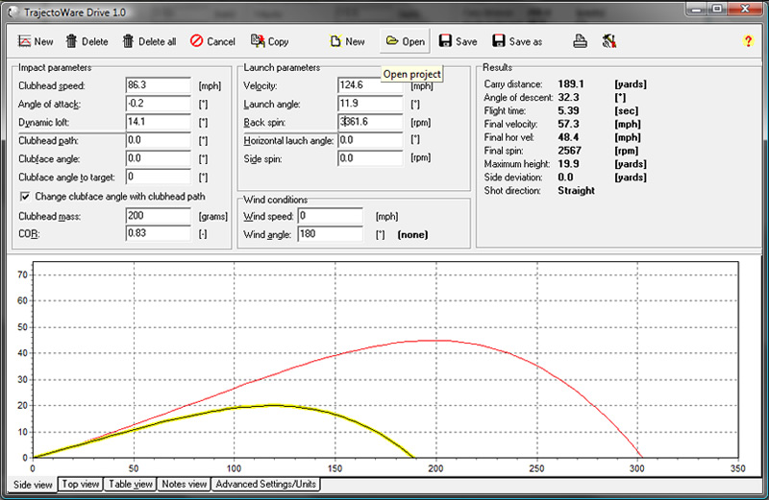This screenshot has height=500, width=769.
Task: Open the Notes view tab
Action: (184, 484)
